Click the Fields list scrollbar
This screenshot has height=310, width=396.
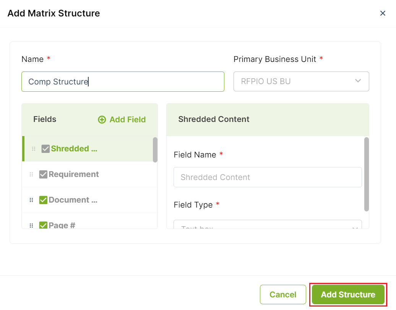[155, 149]
